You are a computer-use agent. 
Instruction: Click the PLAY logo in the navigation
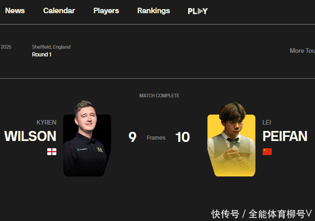pyautogui.click(x=198, y=11)
